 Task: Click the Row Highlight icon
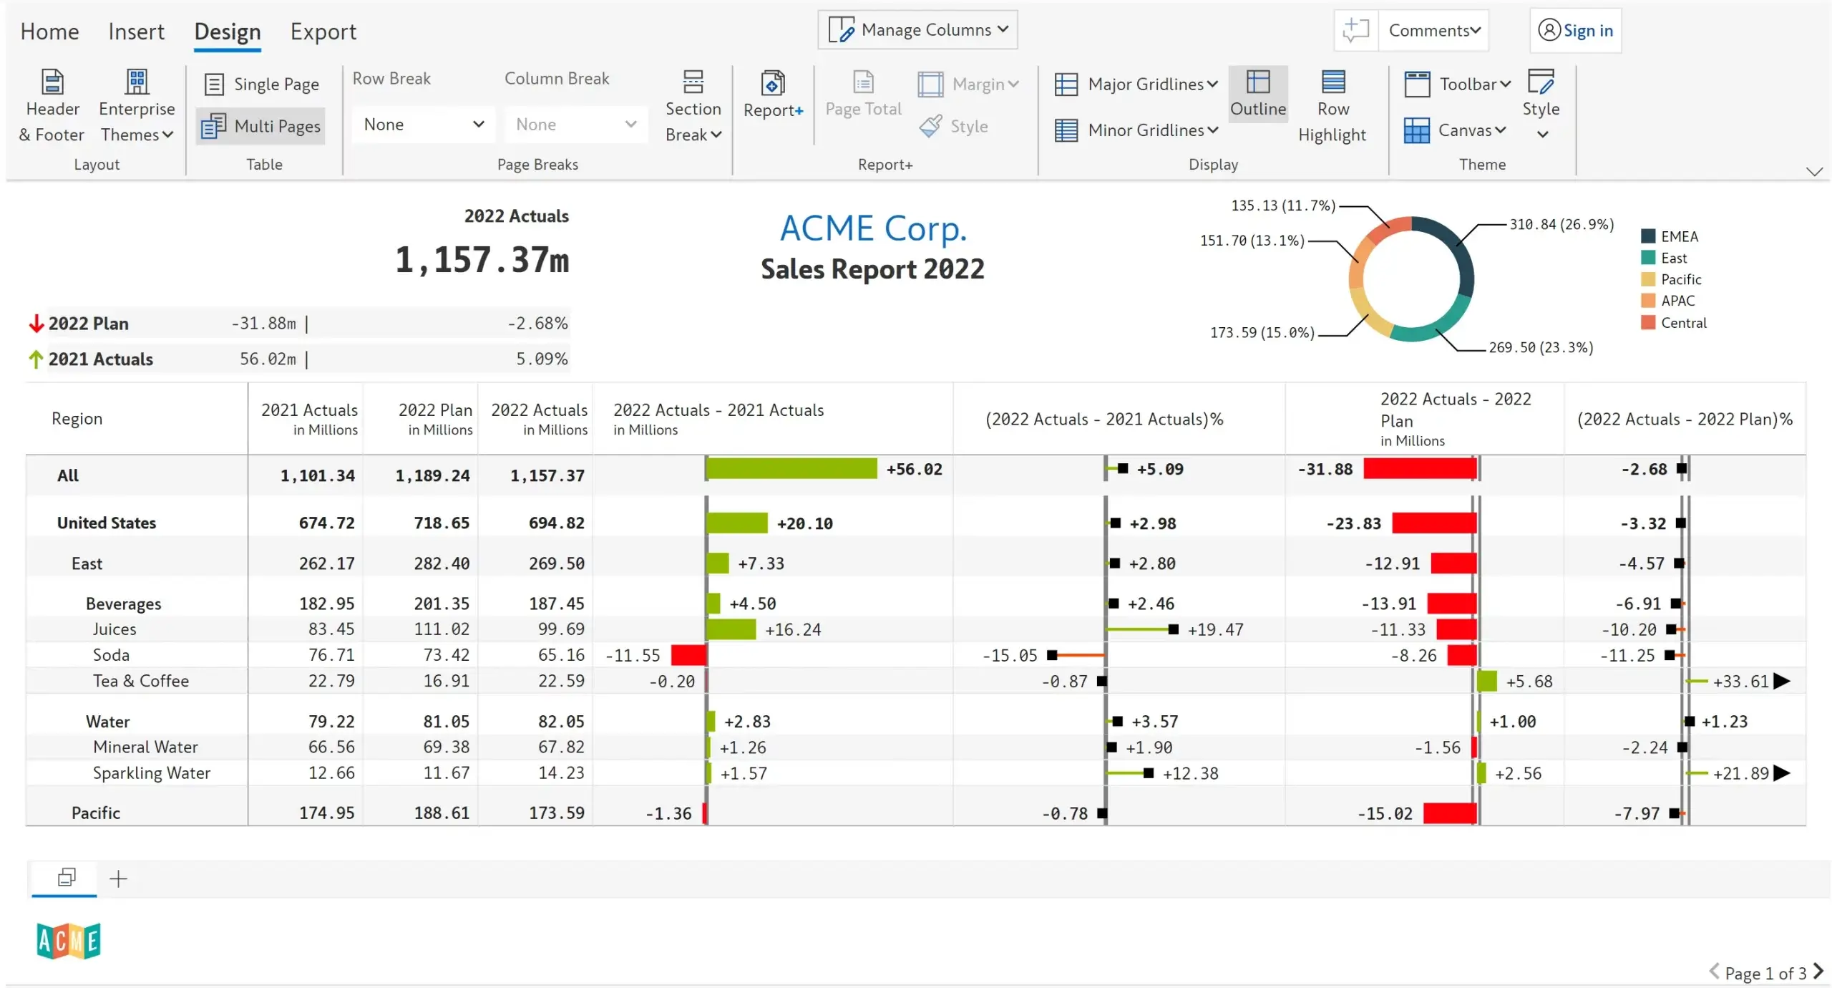(1332, 82)
